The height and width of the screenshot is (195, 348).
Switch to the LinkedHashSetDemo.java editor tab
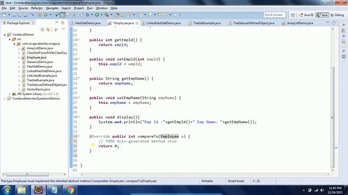161,23
